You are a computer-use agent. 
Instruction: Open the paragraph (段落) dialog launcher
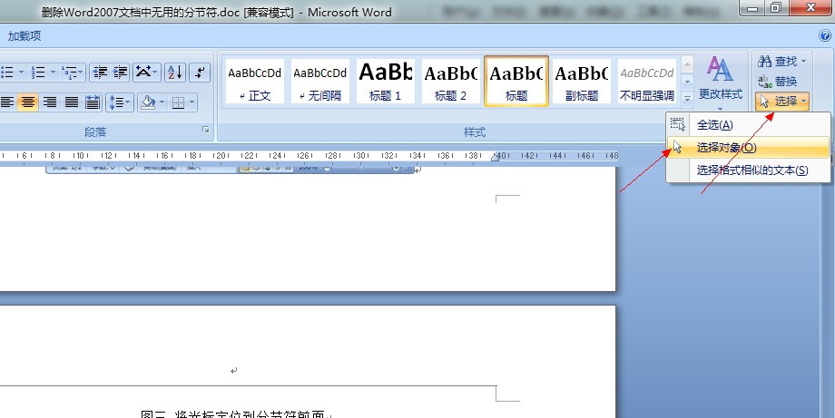click(206, 131)
